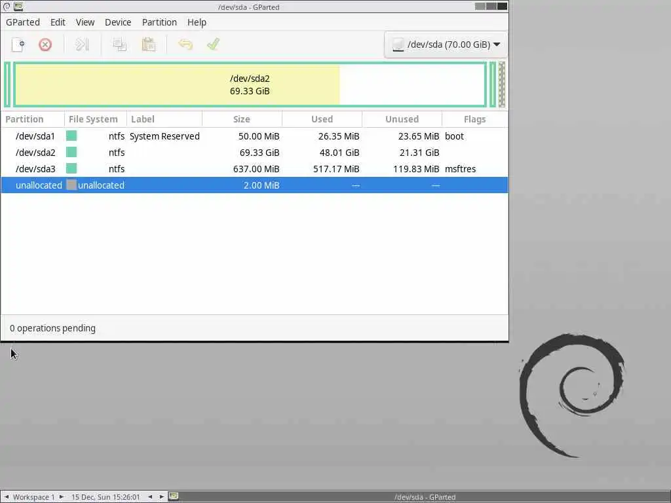671x503 pixels.
Task: Click the ntfs color swatch for /dev/sda3
Action: [71, 168]
